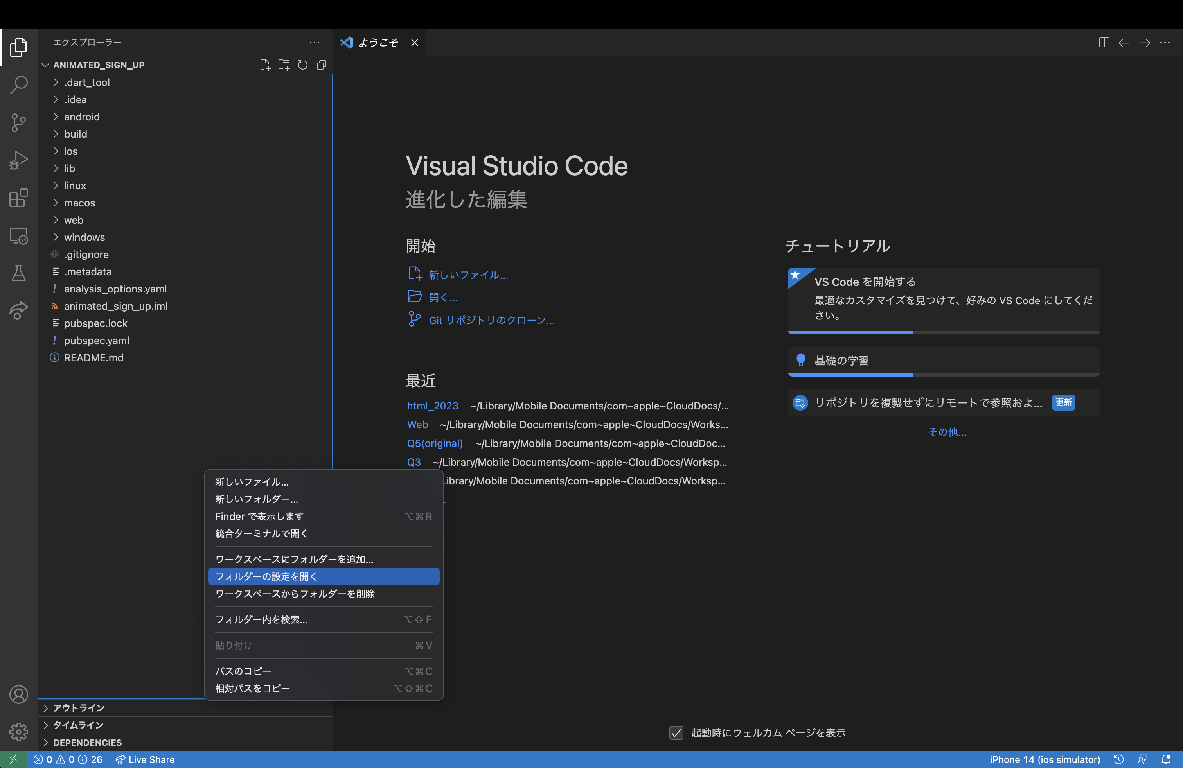Click the 基礎の学習 progress bar
Image resolution: width=1183 pixels, height=768 pixels.
(x=944, y=375)
